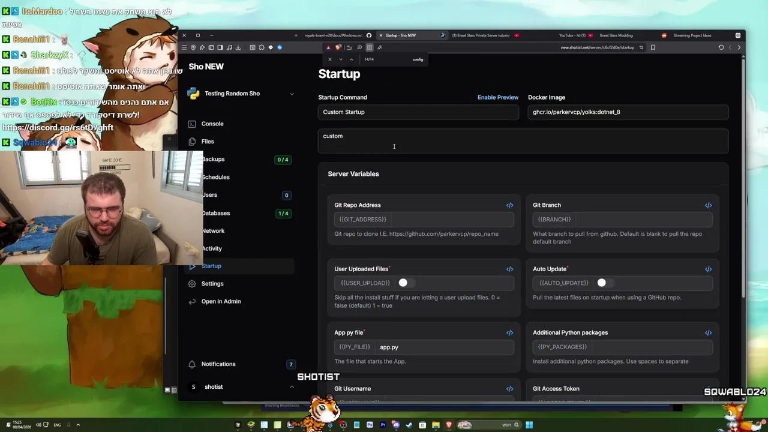Click the Python logo beside Testing Random Sho
This screenshot has height=432, width=768.
tap(193, 94)
